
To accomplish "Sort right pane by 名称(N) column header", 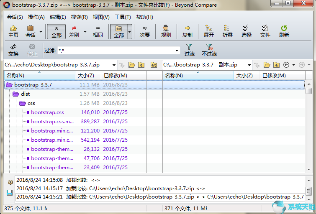I will coord(198,76).
